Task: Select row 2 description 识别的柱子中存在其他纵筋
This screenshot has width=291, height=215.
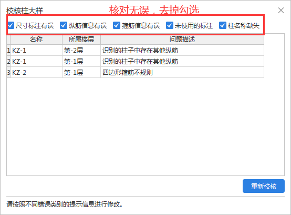Action: point(182,61)
